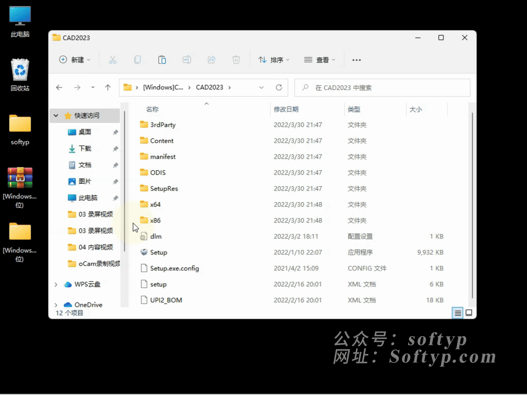Switch to details view at bottom right
Screen dimensions: 527x395
(457, 313)
